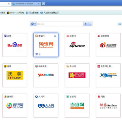Image resolution: width=122 pixels, height=122 pixels.
Task: Open the Sina speed dial tile
Action: click(77, 45)
